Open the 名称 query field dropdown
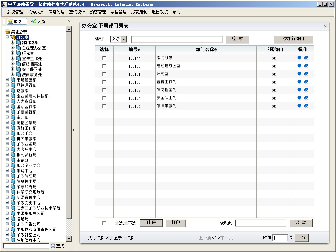 [124, 39]
